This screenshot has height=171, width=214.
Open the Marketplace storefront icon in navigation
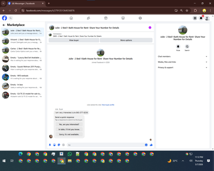click(123, 18)
